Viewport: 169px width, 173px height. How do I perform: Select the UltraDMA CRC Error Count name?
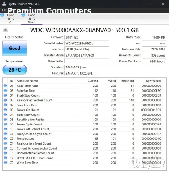(35, 158)
